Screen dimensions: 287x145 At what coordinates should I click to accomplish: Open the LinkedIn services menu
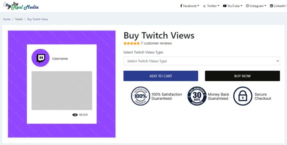(x=278, y=6)
